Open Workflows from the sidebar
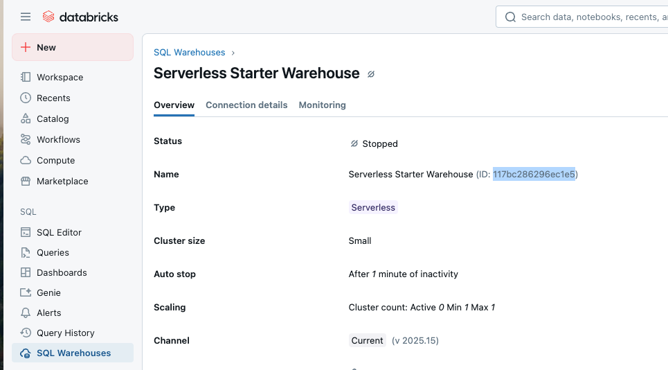Screen dimensions: 668x370 pos(73,140)
